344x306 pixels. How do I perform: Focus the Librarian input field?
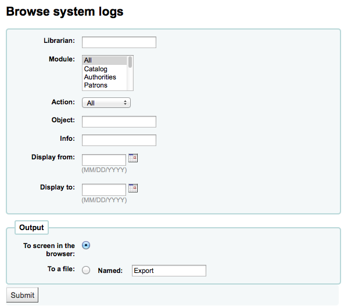pyautogui.click(x=119, y=42)
